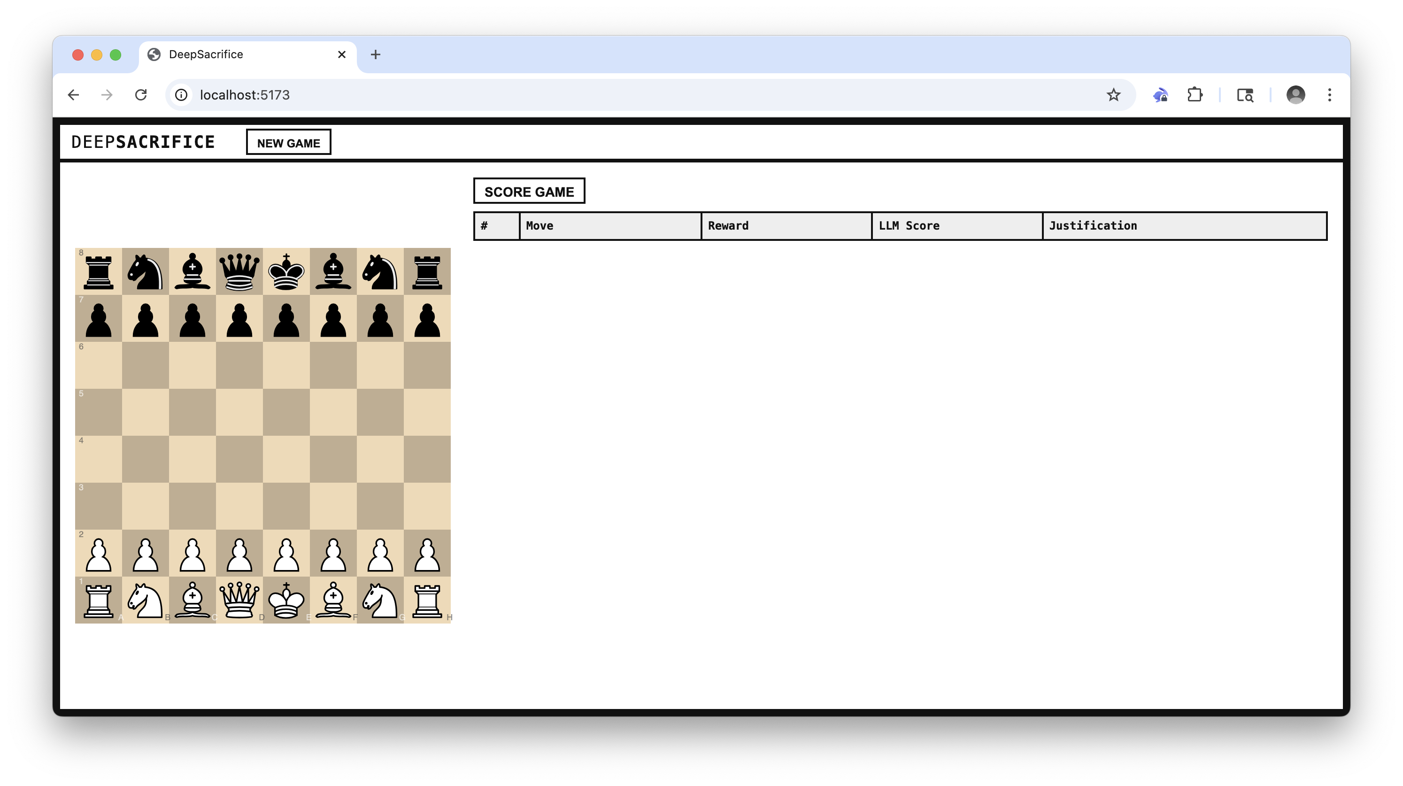This screenshot has height=786, width=1403.
Task: Click the black bishop on c8
Action: tap(192, 271)
